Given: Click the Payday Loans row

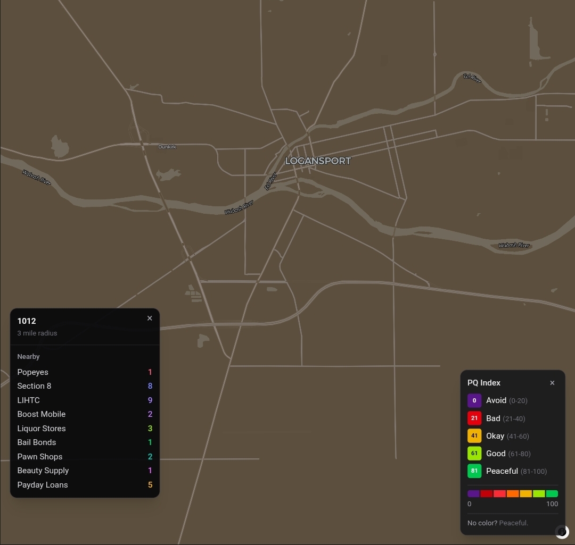Looking at the screenshot, I should tap(85, 485).
